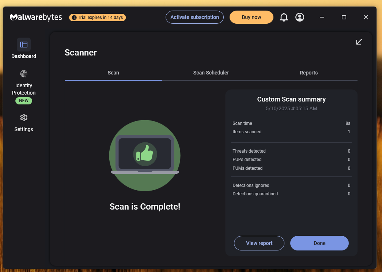Close the Malwarebytes window
Viewport: 382px width, 272px height.
tap(366, 17)
